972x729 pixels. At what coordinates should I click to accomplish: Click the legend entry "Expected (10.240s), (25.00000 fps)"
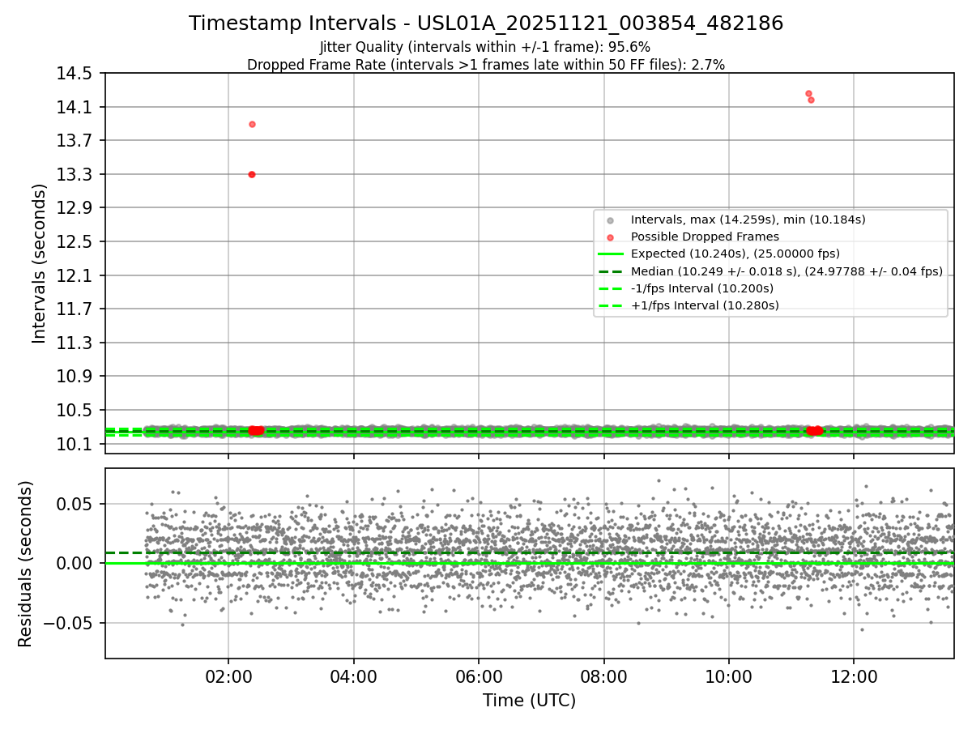pos(735,254)
